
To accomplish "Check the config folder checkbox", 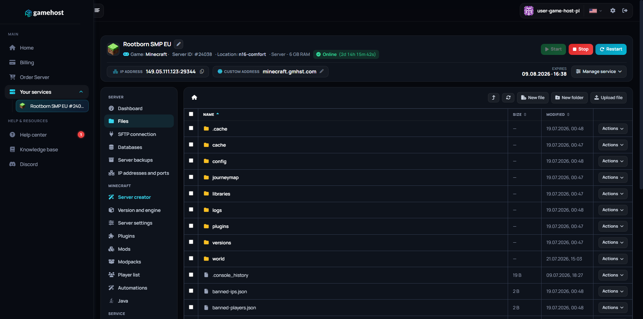I will pyautogui.click(x=191, y=161).
